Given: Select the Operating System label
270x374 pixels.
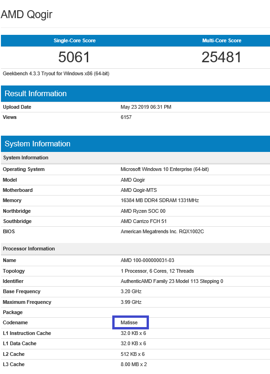Looking at the screenshot, I should click(x=24, y=170).
